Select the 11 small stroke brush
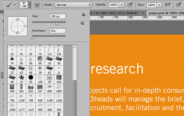This screenshot has width=184, height=116. 59,70
